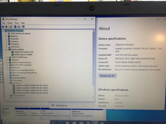Click the Rename this PC button

(107, 76)
